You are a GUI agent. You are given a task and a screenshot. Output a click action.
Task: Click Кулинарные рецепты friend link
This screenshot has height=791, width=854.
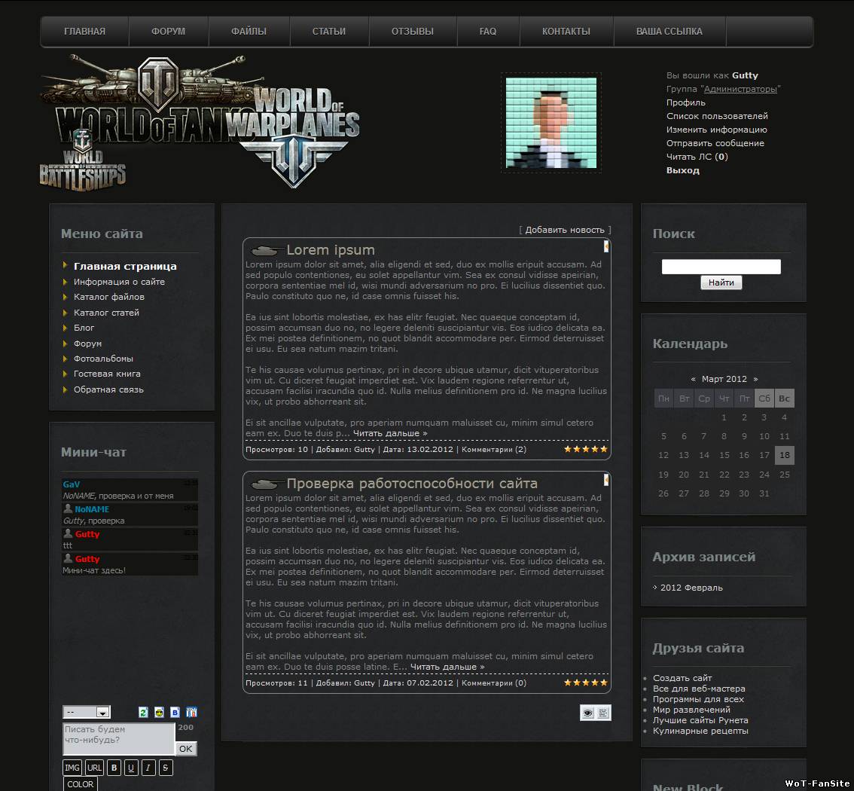700,731
